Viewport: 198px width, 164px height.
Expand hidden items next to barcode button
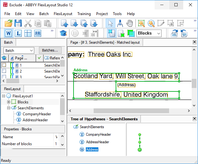52,30
